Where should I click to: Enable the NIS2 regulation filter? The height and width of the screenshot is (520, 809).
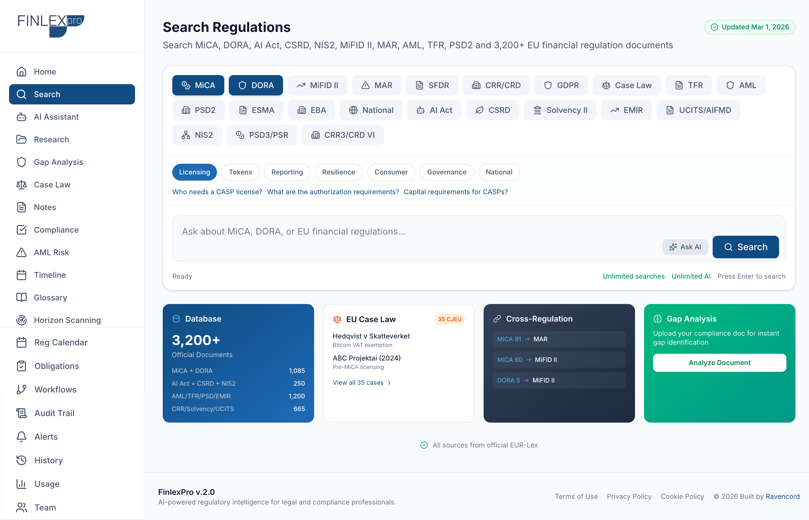(197, 135)
